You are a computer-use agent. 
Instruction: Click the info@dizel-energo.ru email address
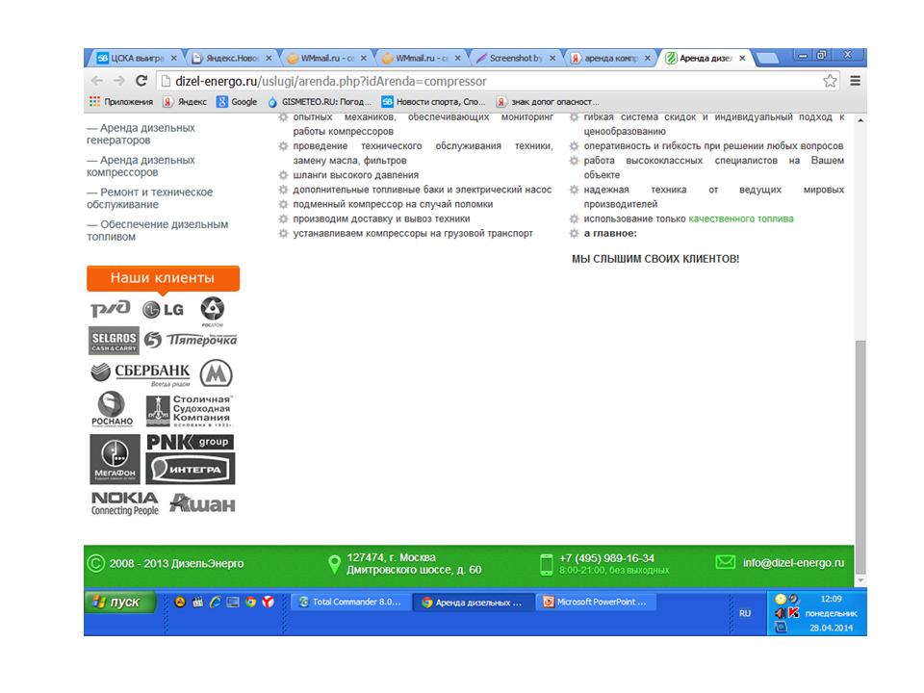pyautogui.click(x=793, y=563)
